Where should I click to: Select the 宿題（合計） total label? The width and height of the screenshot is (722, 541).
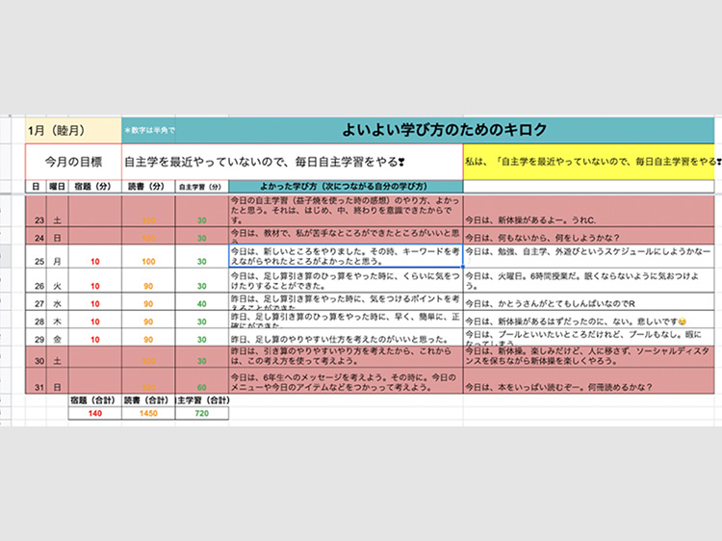[x=95, y=400]
